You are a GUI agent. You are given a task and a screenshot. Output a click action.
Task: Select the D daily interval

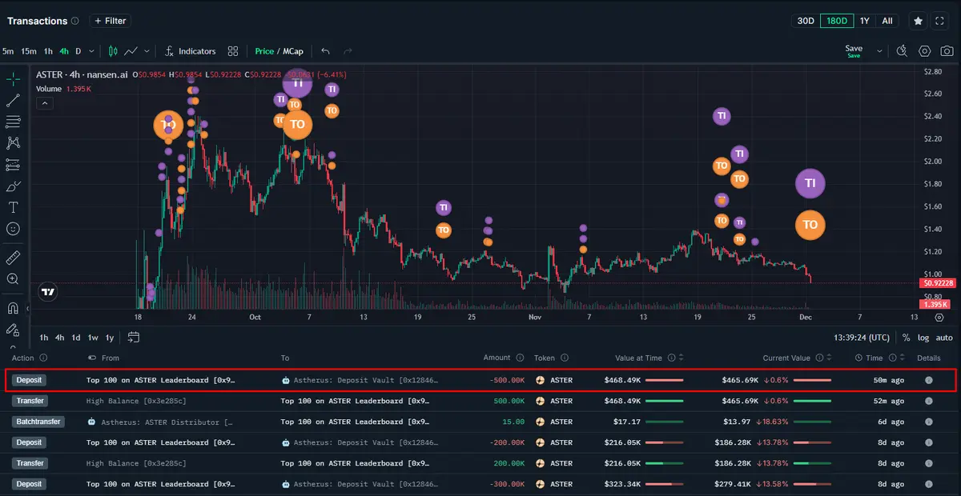coord(78,51)
